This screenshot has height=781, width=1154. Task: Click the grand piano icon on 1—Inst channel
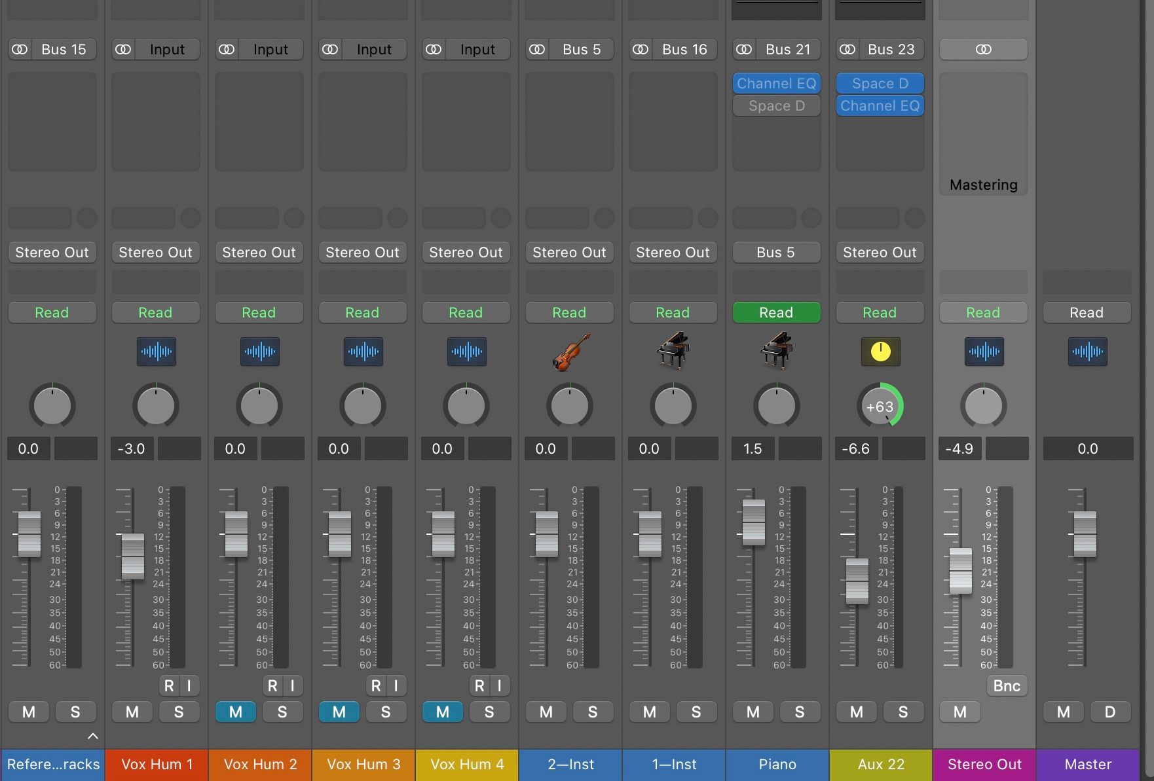673,352
